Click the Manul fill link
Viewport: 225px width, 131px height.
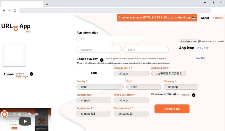200,58
